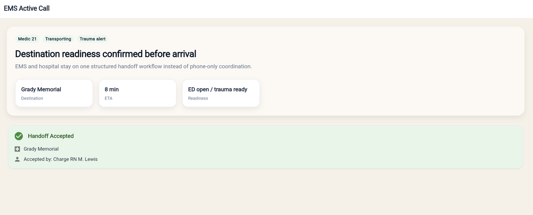The height and width of the screenshot is (215, 533).
Task: Click the person icon next to Accepted by
Action: (17, 159)
